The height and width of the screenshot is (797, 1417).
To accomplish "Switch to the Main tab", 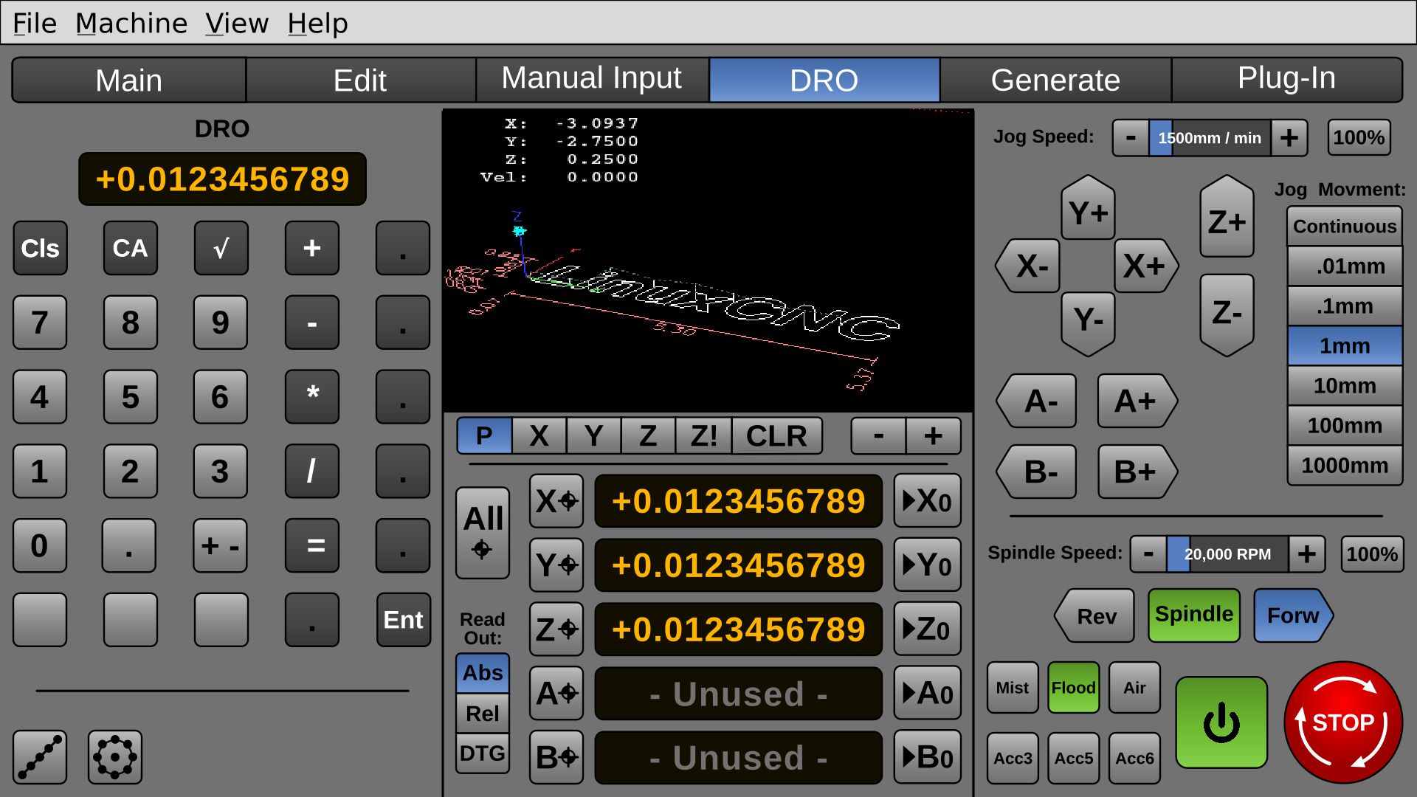I will 128,80.
